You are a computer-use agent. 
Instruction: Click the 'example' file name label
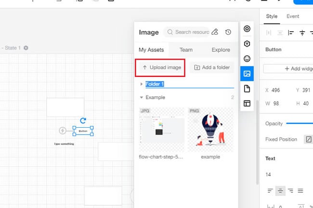210,157
